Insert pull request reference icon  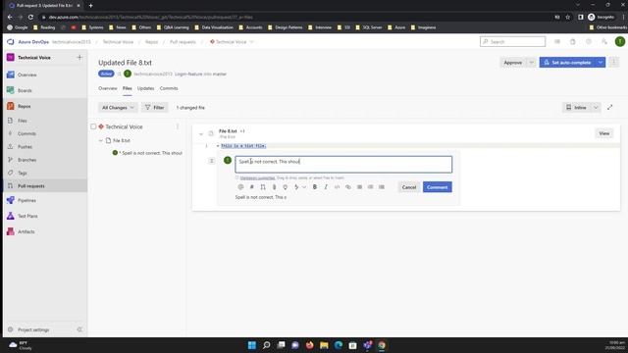point(263,187)
